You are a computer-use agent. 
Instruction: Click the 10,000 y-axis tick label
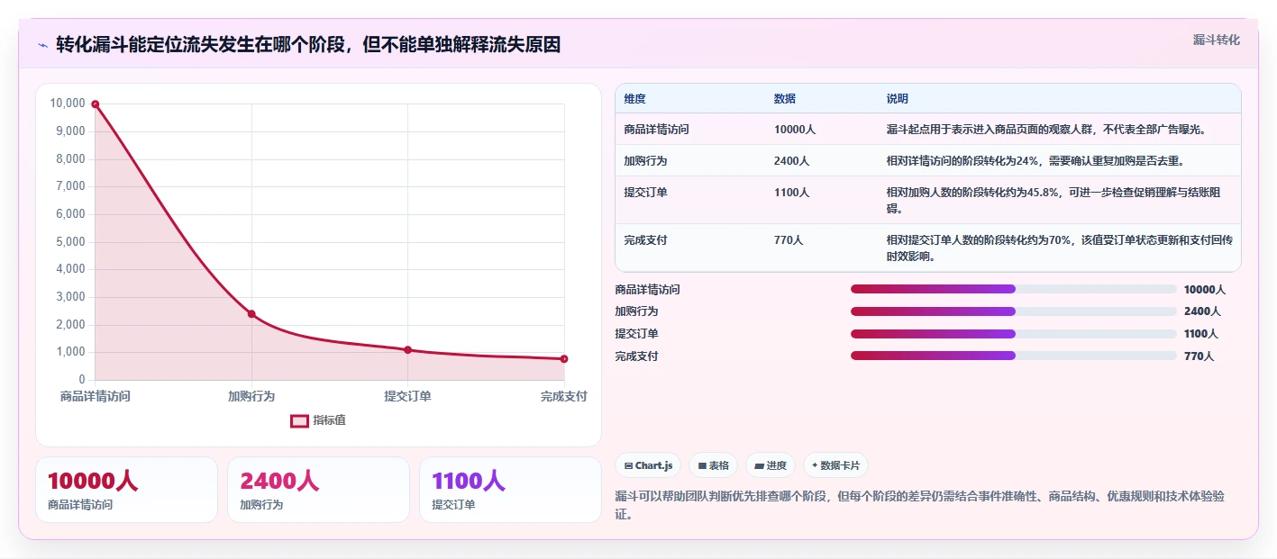point(68,104)
